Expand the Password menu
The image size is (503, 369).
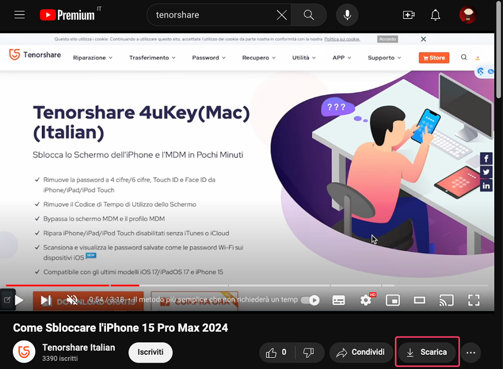[x=209, y=58]
